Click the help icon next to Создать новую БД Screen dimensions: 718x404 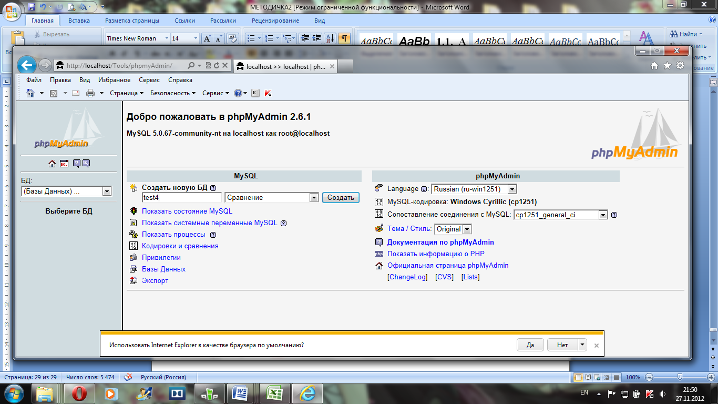213,188
